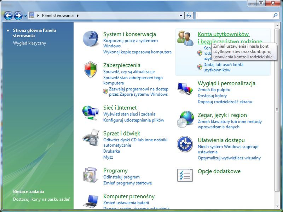Viewport: 283px width, 212px height.
Task: Click shield icon beside Zezwalaj programowi na dostęp
Action: coord(105,92)
